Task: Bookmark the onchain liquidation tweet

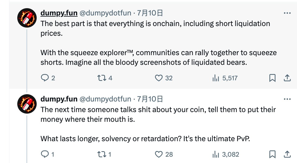Action: tap(272, 78)
